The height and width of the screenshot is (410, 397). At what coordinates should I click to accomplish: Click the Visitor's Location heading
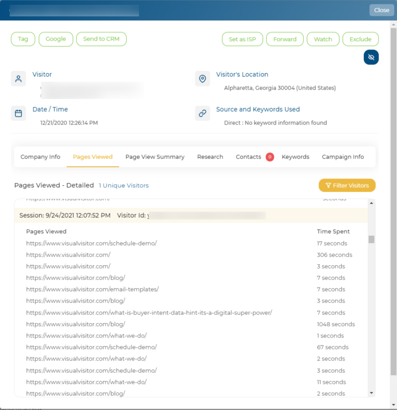pos(242,74)
